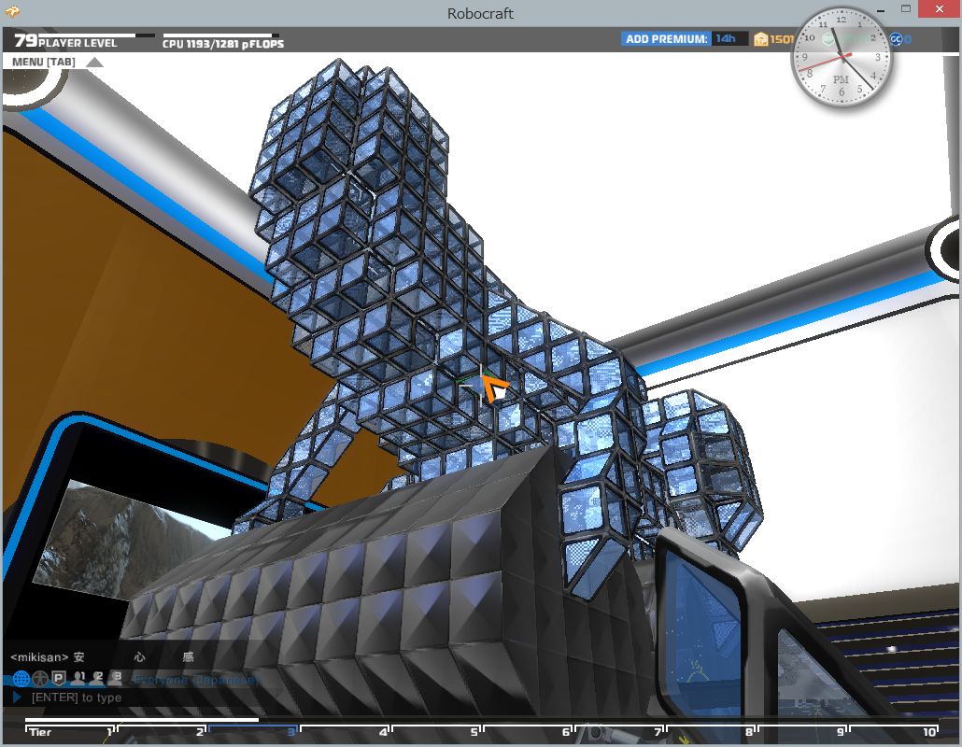Click the Tier 7 segment

pyautogui.click(x=619, y=731)
